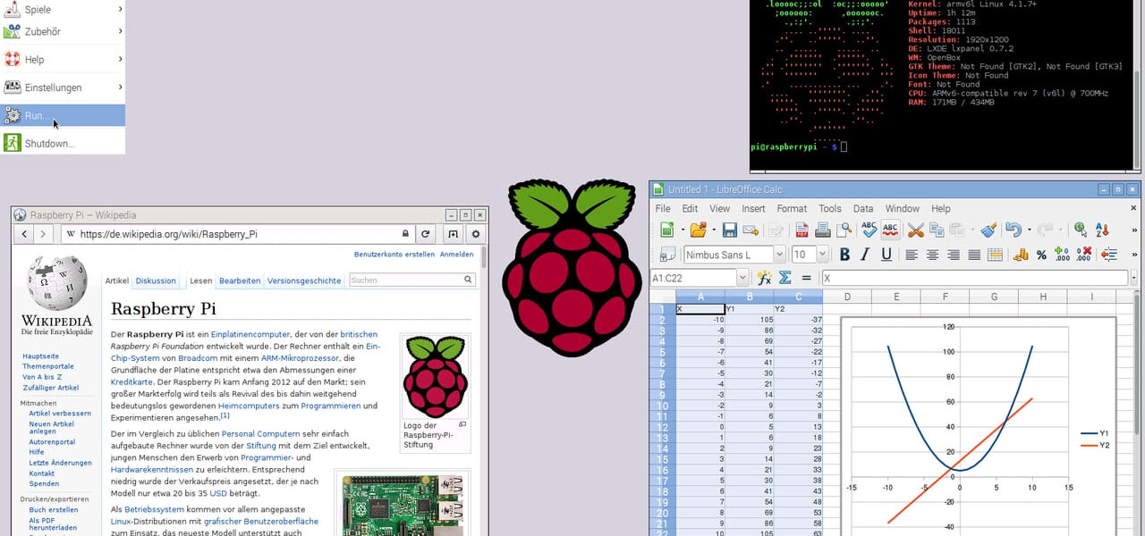The image size is (1145, 536).
Task: Sort ascending with the A-Z arrow icon
Action: coord(1102,230)
